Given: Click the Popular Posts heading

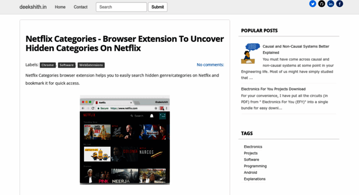Looking at the screenshot, I should (x=259, y=30).
